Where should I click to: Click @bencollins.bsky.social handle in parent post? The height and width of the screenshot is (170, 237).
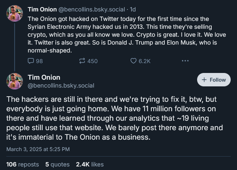pyautogui.click(x=92, y=9)
